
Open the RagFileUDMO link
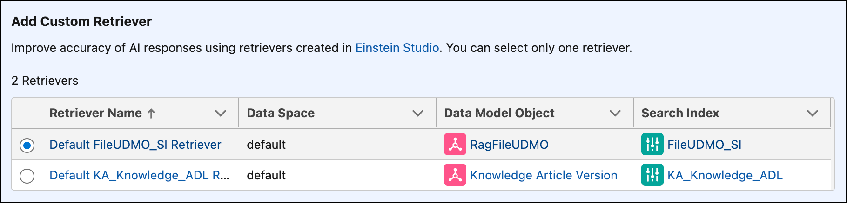click(509, 145)
